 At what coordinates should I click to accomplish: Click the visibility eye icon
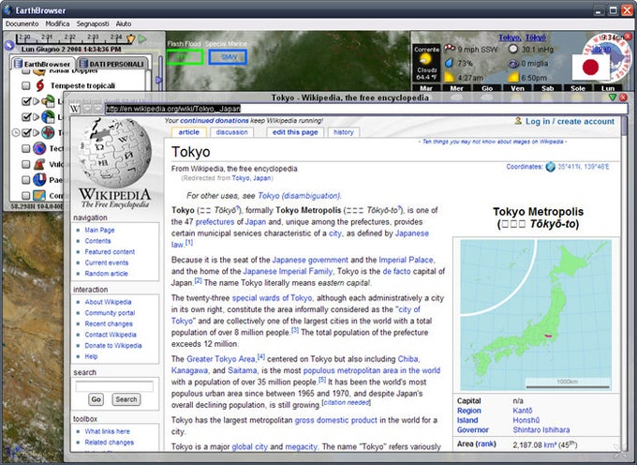point(513,64)
